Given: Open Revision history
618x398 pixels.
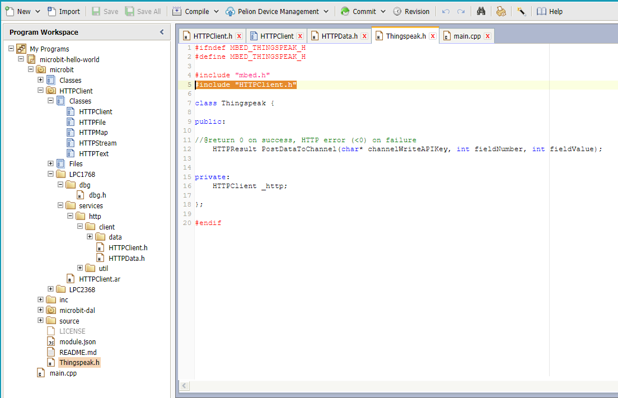Looking at the screenshot, I should coord(411,11).
